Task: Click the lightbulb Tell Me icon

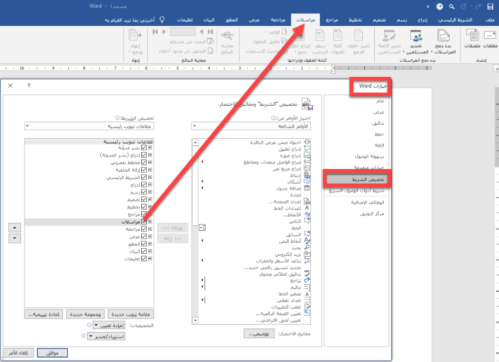Action: pos(162,20)
